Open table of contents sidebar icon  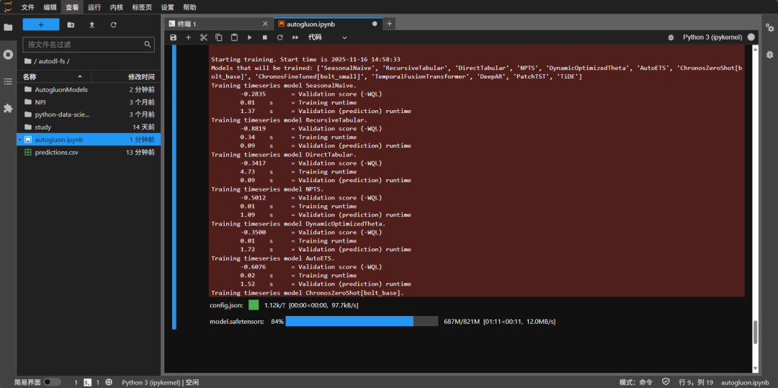(8, 81)
